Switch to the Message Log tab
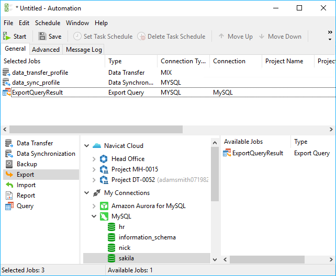 click(84, 50)
